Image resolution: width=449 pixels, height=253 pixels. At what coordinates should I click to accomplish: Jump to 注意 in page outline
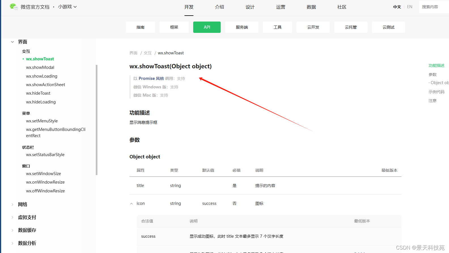[x=433, y=101]
